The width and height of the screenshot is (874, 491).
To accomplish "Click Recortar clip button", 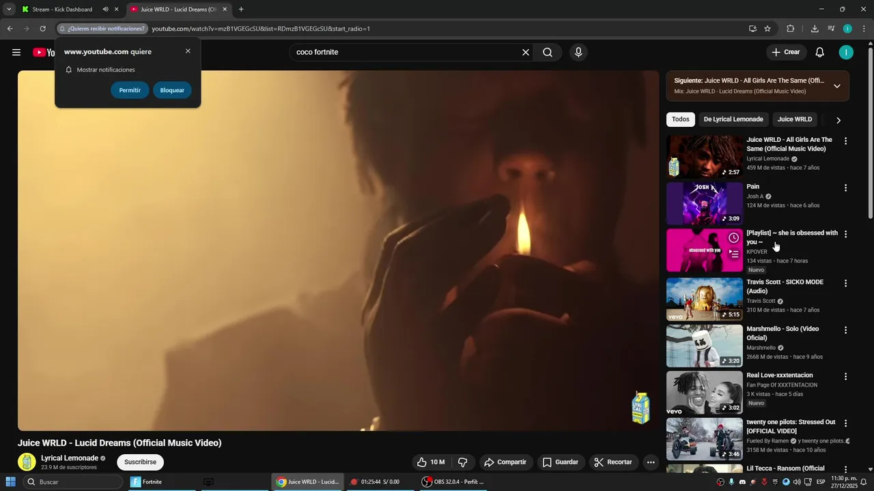I will (x=613, y=462).
